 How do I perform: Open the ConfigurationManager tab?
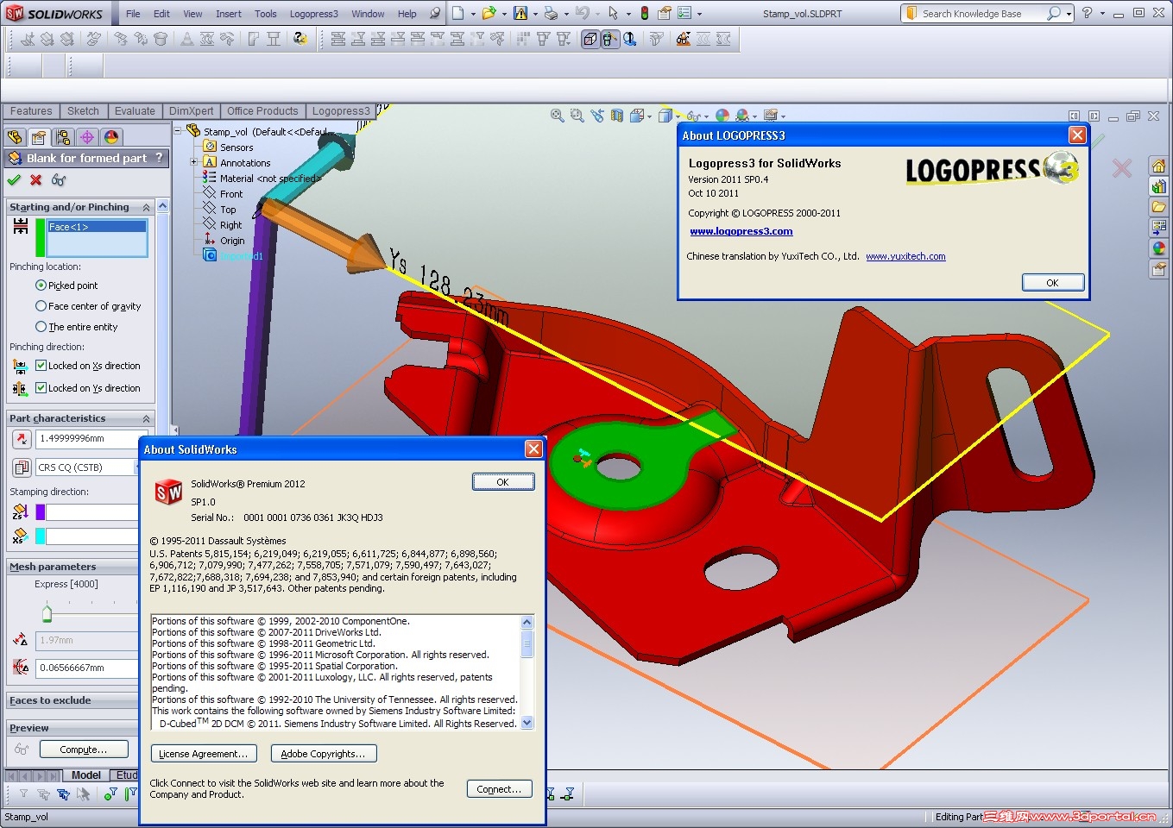click(x=63, y=137)
